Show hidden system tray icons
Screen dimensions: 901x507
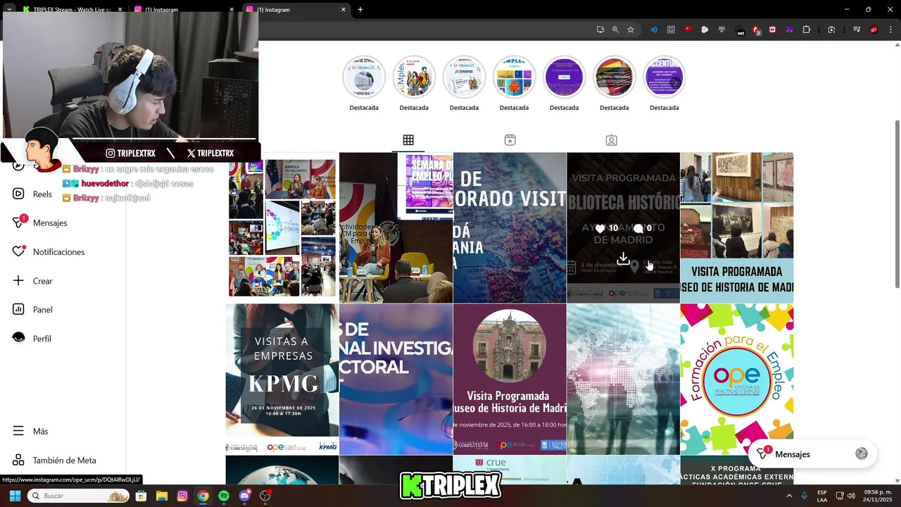coord(788,496)
